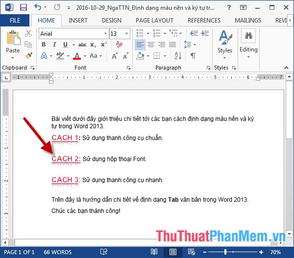Zoom in with plus button
This screenshot has width=294, height=258.
point(261,252)
